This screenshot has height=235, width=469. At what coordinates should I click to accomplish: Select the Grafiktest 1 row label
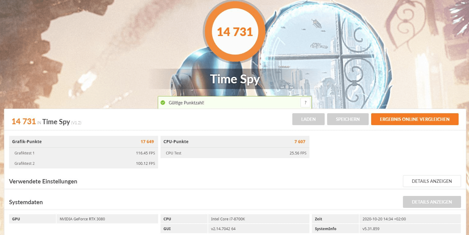coord(24,153)
